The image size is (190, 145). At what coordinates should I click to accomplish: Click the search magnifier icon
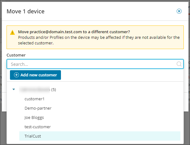point(179,64)
